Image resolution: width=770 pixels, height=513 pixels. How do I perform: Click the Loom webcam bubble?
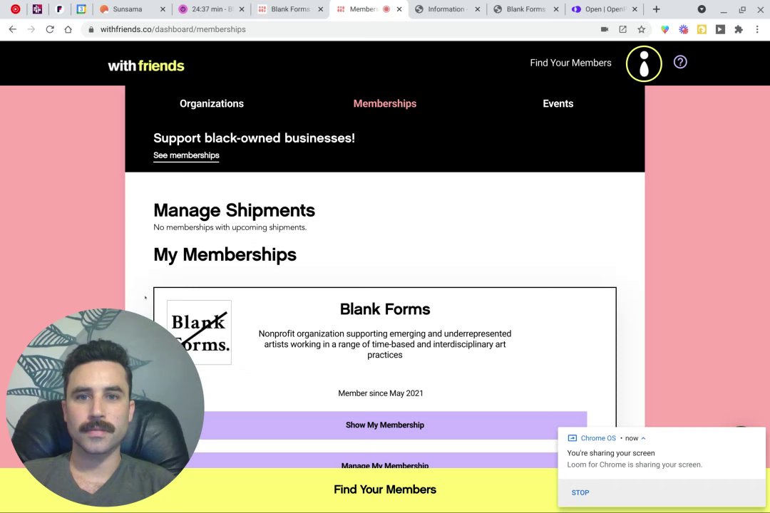tap(105, 408)
